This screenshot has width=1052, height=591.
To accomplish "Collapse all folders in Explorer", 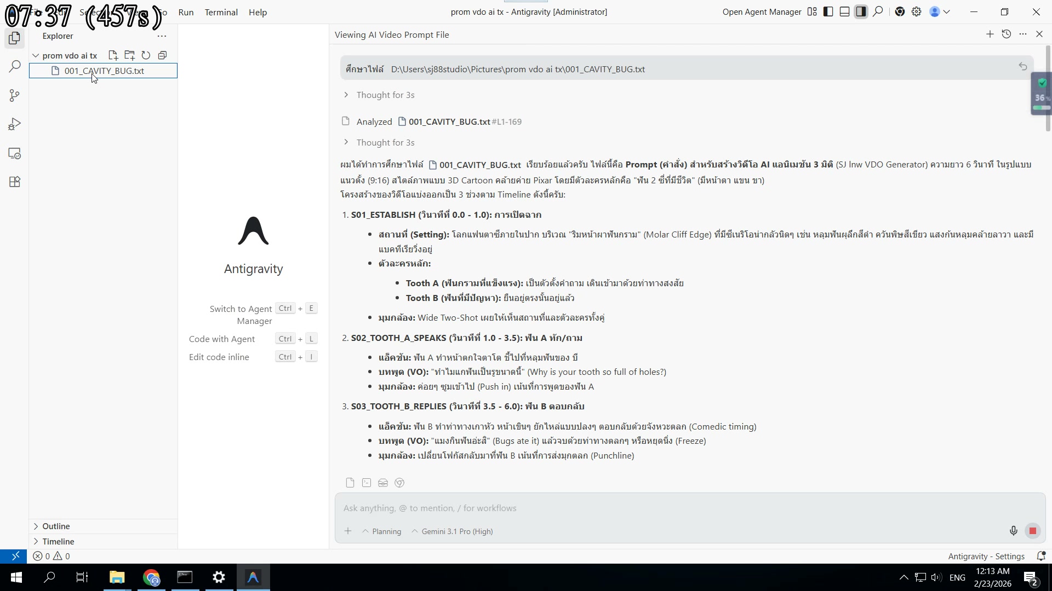I will pyautogui.click(x=162, y=55).
